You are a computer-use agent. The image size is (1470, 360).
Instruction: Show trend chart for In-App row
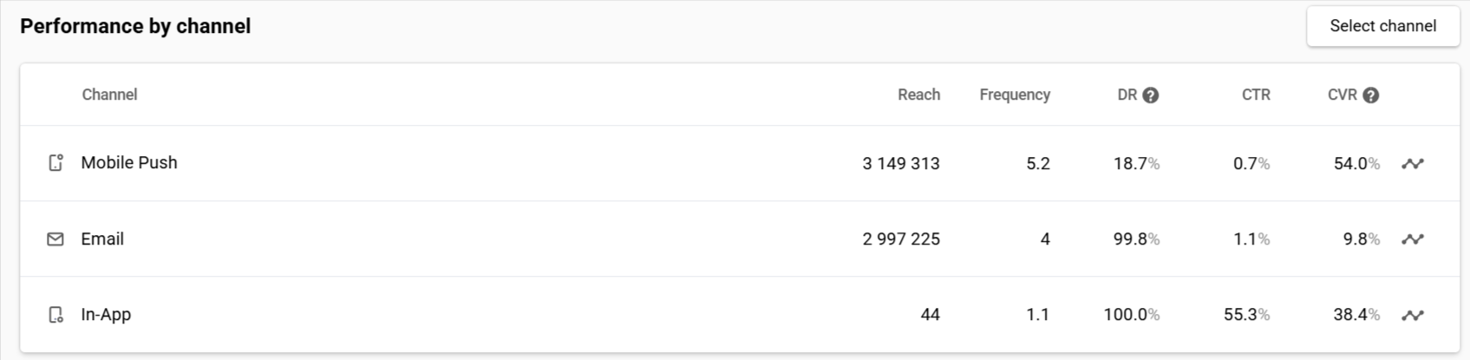[1413, 315]
